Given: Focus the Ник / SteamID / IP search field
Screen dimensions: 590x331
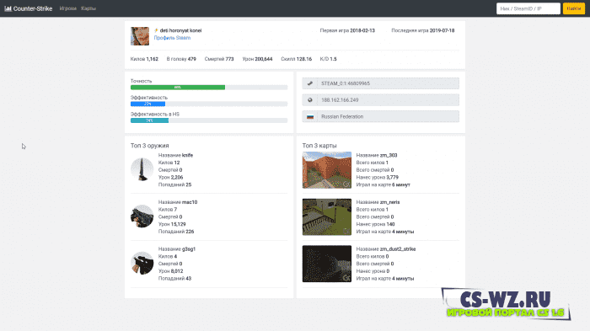Looking at the screenshot, I should [x=528, y=8].
